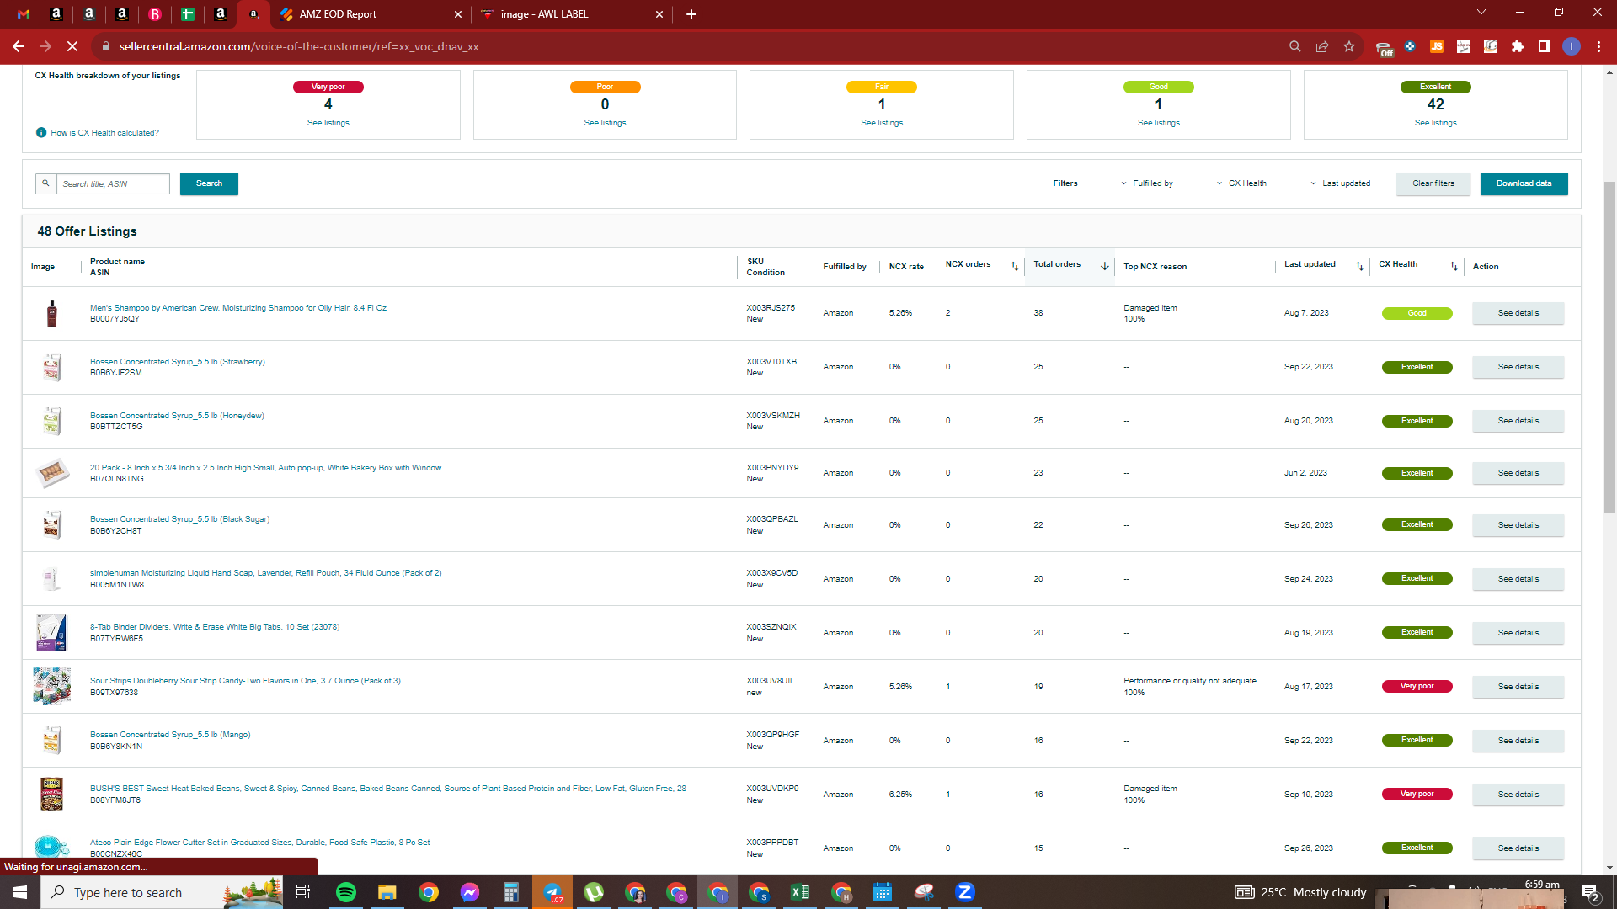Click the Men's Shampoo product thumbnail

pyautogui.click(x=52, y=313)
